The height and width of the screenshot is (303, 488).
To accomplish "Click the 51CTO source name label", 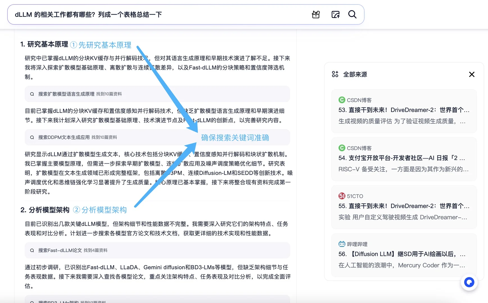I will [355, 196].
